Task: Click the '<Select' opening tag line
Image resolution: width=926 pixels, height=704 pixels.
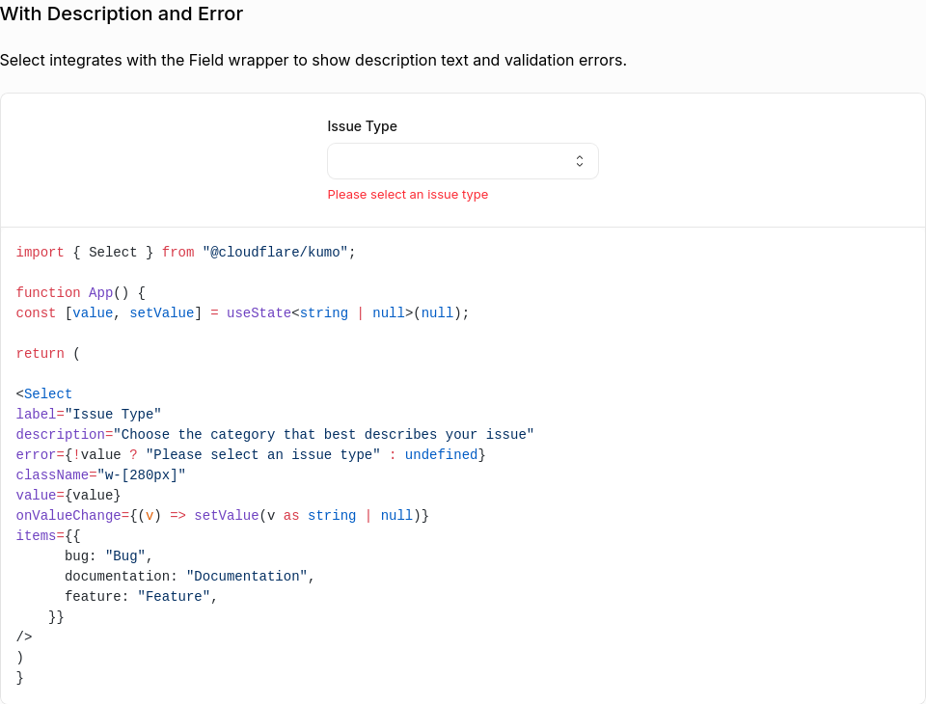Action: point(44,393)
